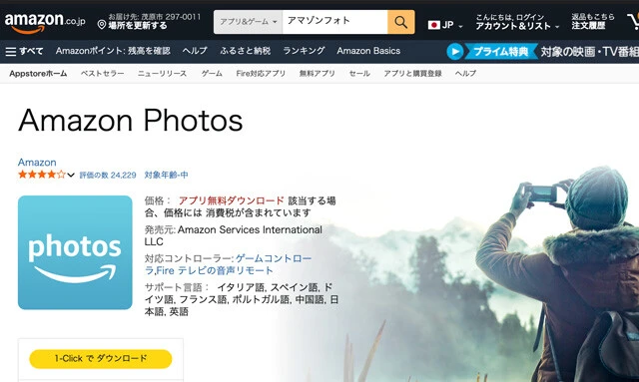Screen dimensions: 639x382
Task: Open アカウント&リスト dropdown
Action: point(517,22)
